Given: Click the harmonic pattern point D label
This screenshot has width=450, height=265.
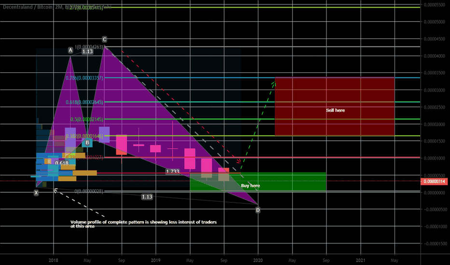Looking at the screenshot, I should click(258, 210).
